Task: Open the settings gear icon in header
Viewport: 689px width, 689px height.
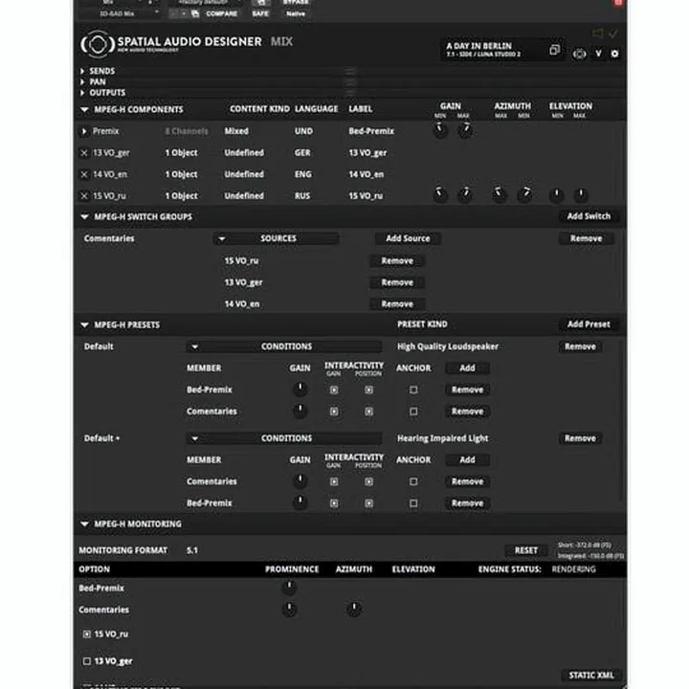Action: coord(614,54)
